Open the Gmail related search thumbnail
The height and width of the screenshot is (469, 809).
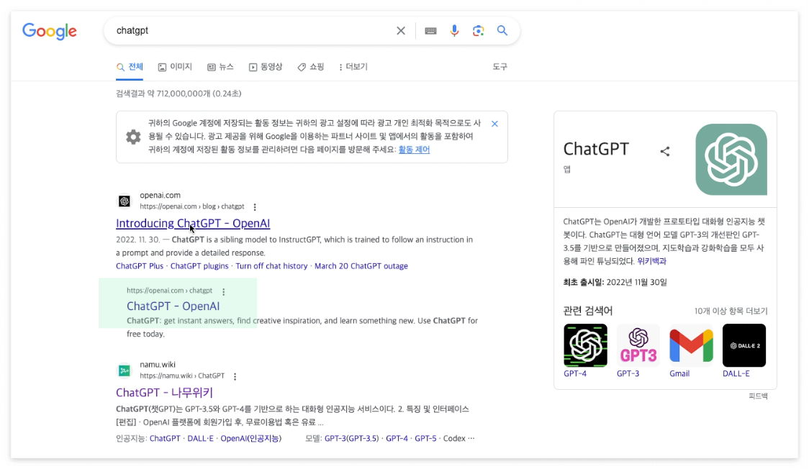pos(691,345)
